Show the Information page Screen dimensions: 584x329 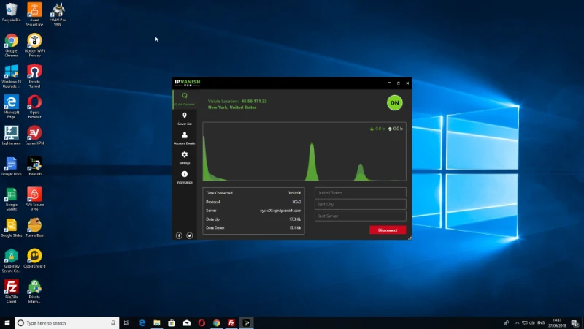point(185,176)
